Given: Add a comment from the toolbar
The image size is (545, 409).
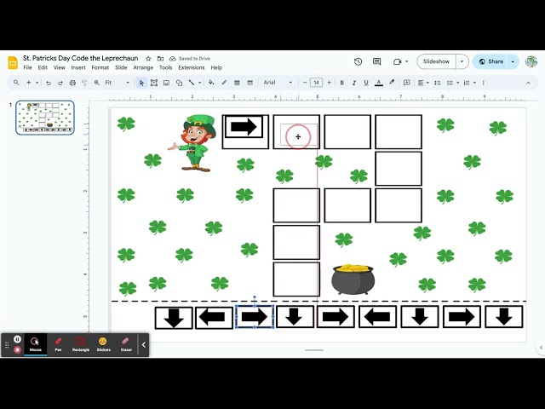Looking at the screenshot, I should [406, 83].
